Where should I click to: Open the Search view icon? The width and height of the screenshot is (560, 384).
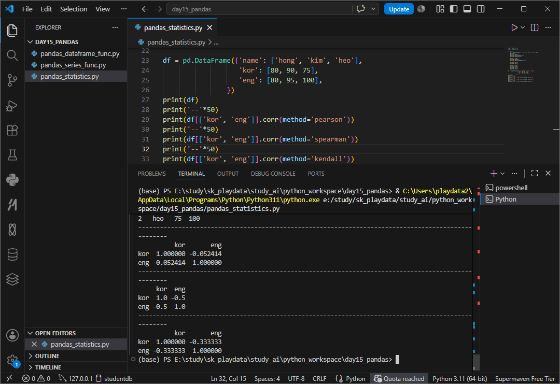pos(12,55)
